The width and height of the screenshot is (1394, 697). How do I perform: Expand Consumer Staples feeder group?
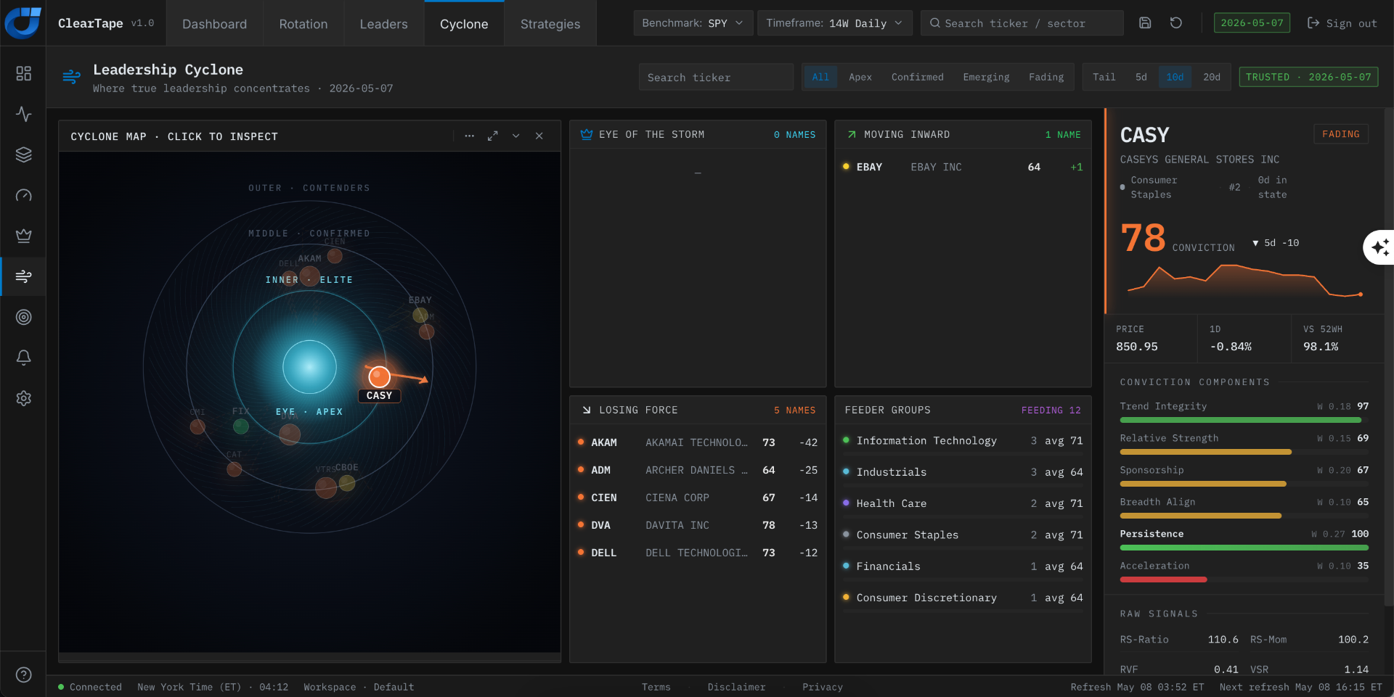tap(963, 535)
